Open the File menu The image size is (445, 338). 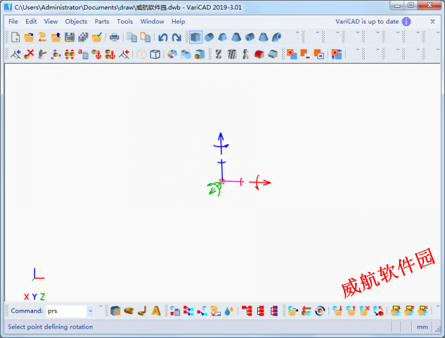click(x=13, y=21)
